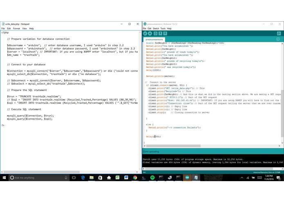
Task: Click the $db_name = "trashtalk" line in Notepad
Action: pos(23,55)
